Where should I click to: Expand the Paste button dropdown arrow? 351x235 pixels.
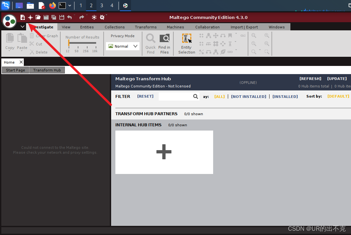[22, 51]
